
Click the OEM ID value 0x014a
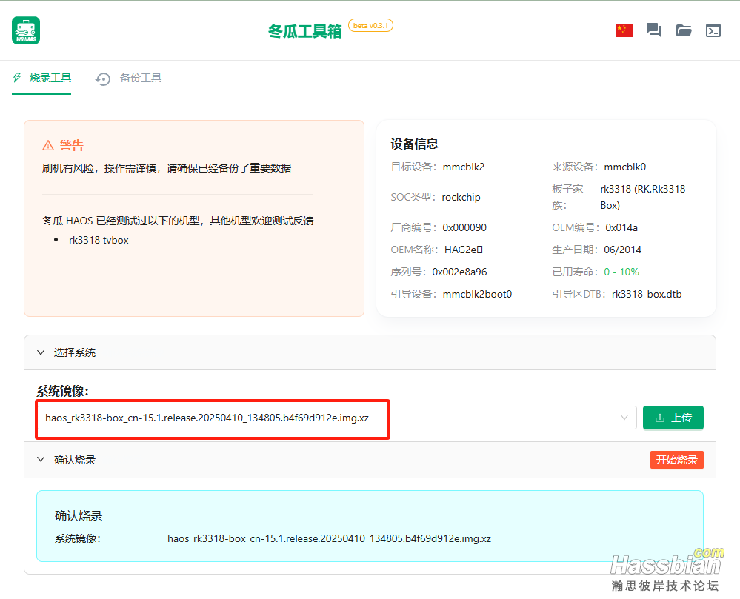pos(621,227)
